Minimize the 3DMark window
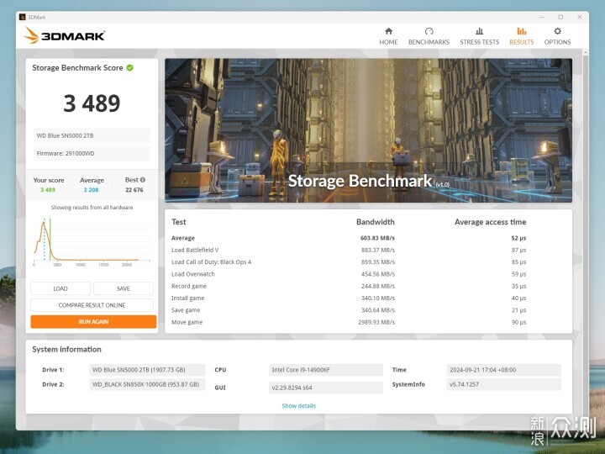The height and width of the screenshot is (454, 605). coord(542,17)
